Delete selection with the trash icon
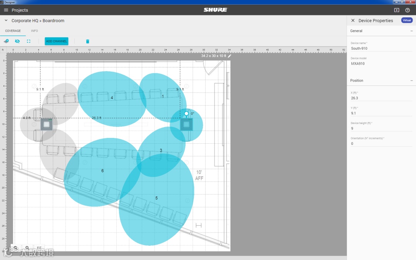 [87, 41]
